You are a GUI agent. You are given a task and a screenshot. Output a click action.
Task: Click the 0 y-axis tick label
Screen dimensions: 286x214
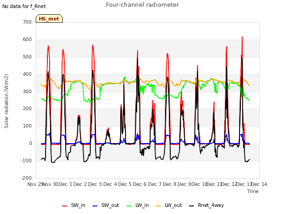coord(30,144)
